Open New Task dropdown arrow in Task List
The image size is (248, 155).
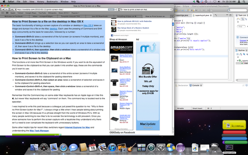pos(239,19)
